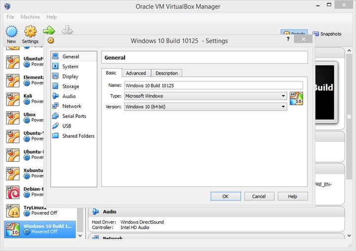Open the Audio settings category

click(74, 96)
